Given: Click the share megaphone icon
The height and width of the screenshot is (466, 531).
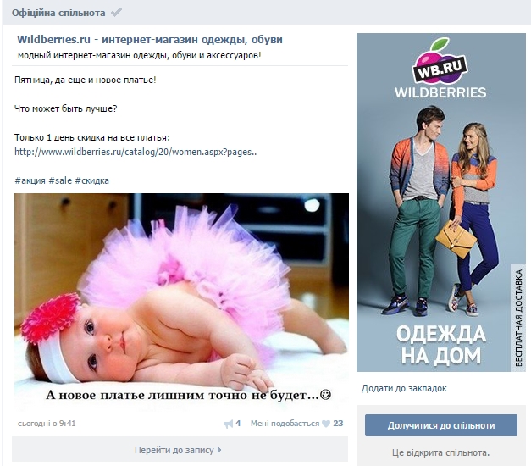Looking at the screenshot, I should (x=229, y=424).
